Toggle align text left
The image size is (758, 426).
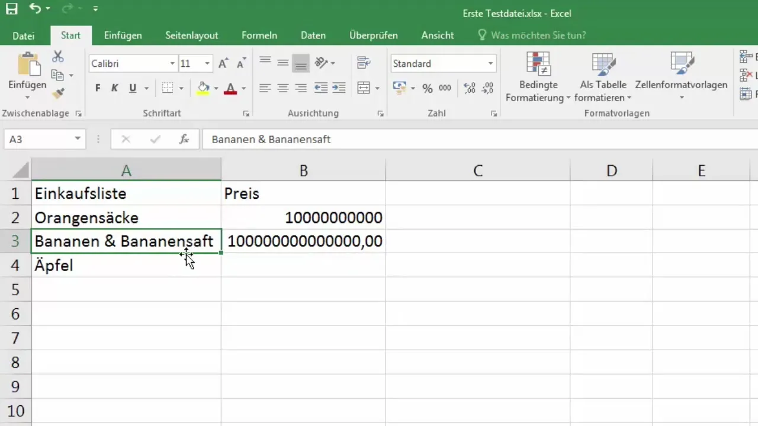pos(265,88)
